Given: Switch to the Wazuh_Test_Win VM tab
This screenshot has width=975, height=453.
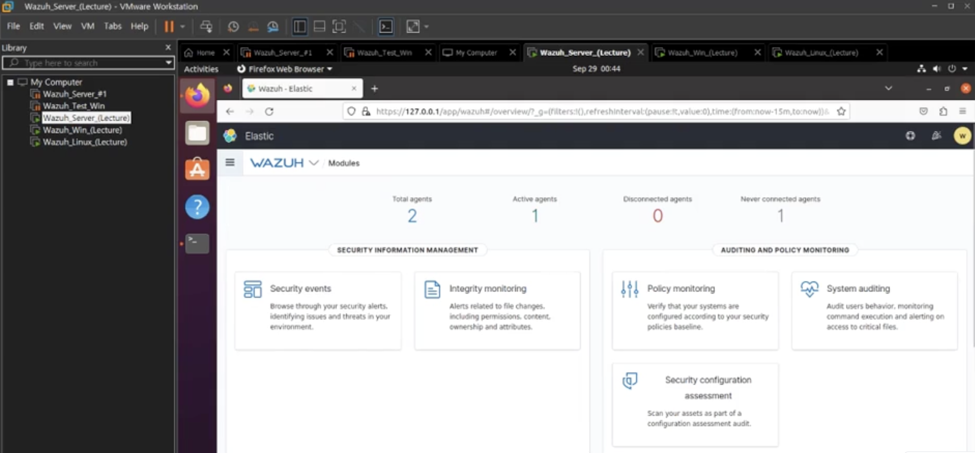Looking at the screenshot, I should (x=384, y=53).
